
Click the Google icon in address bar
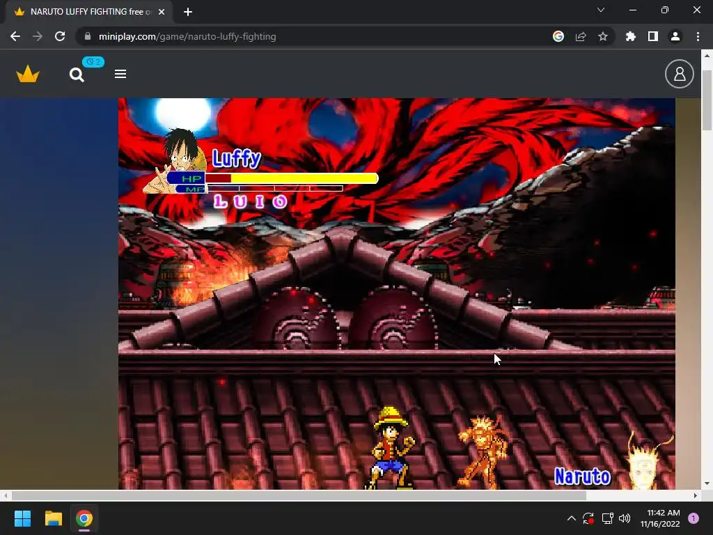click(558, 36)
